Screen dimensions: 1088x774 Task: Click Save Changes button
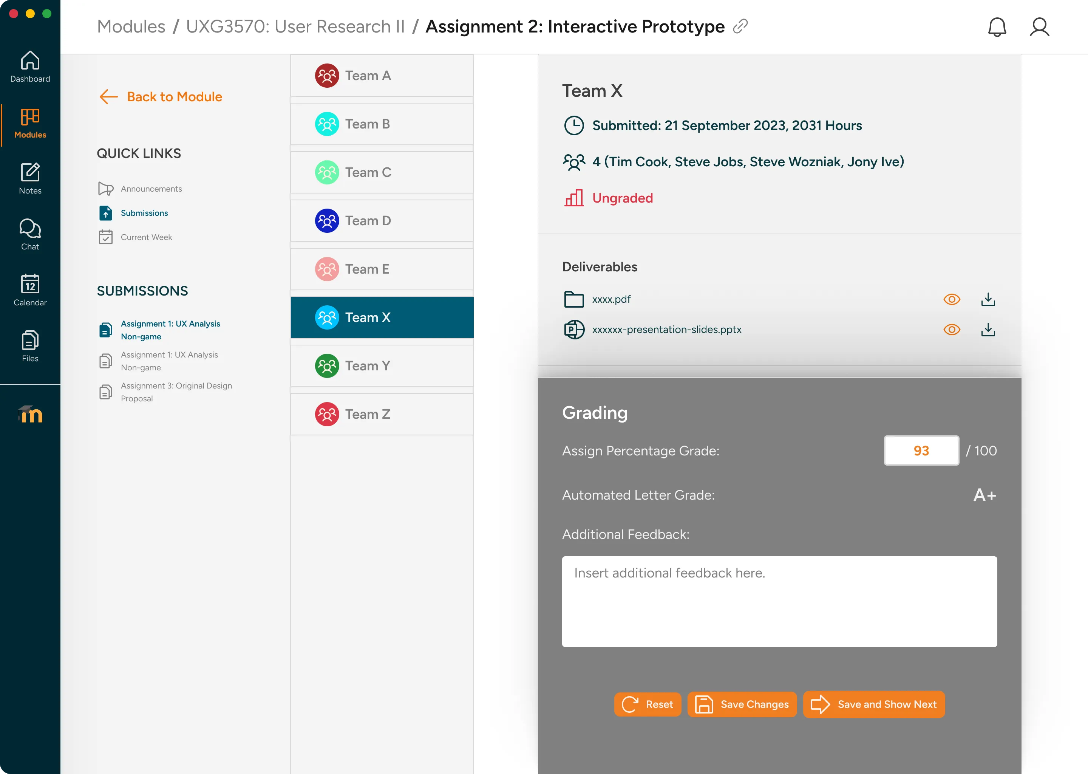click(742, 704)
